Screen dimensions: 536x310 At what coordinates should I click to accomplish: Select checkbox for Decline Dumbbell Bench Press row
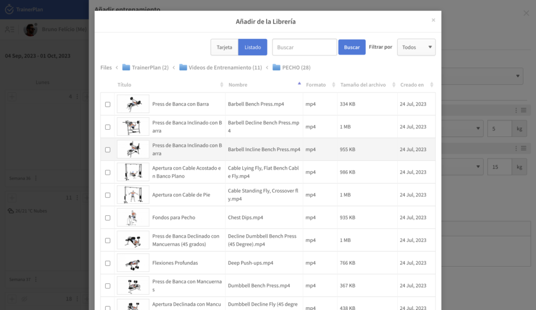[x=108, y=240]
